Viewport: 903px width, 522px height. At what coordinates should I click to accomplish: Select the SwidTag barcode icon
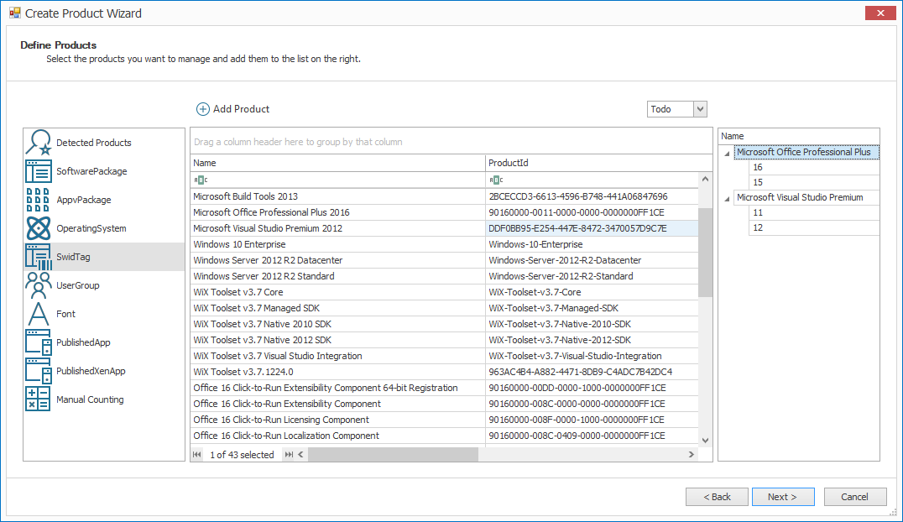coord(39,257)
